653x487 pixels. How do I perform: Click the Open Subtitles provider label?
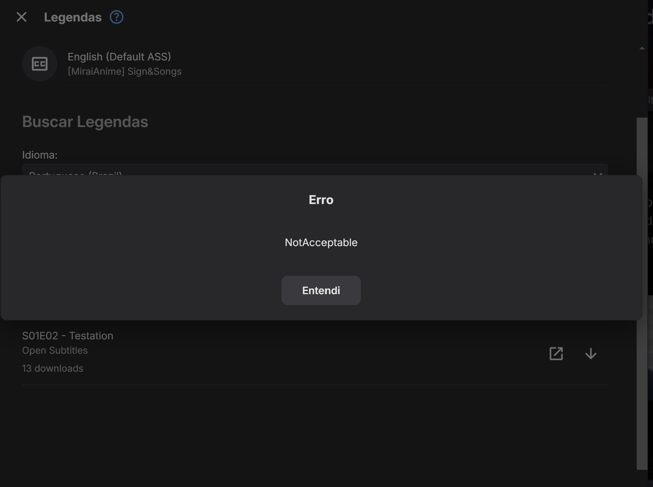55,350
